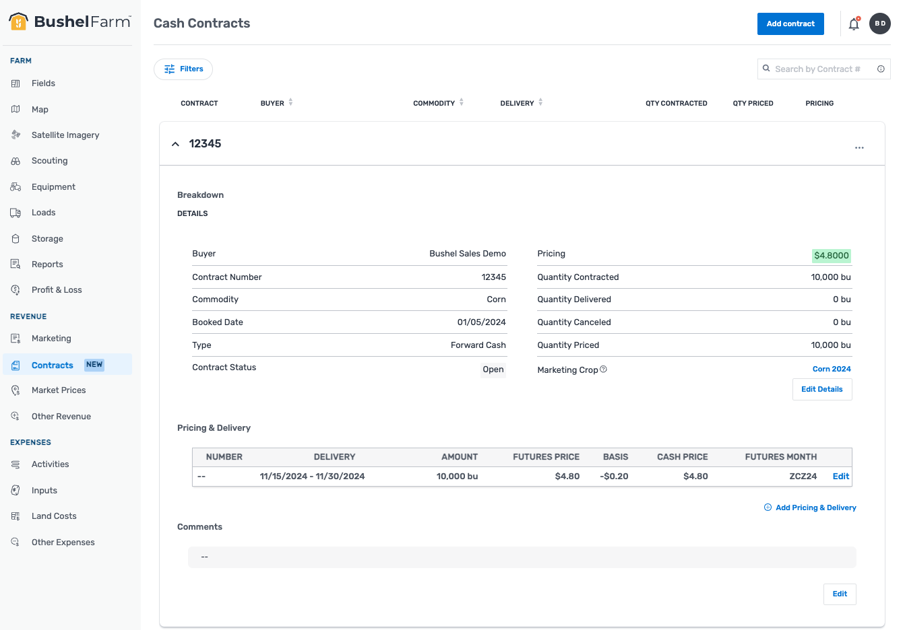Click the Loads truck icon
905x630 pixels.
coord(15,213)
